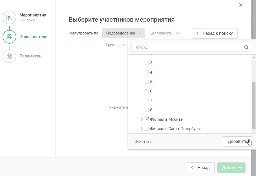Click the Далее button
This screenshot has width=256, height=176.
click(231, 168)
